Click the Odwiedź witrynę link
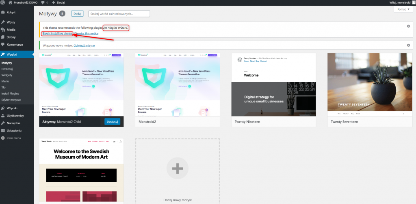This screenshot has width=416, height=204. [x=84, y=45]
